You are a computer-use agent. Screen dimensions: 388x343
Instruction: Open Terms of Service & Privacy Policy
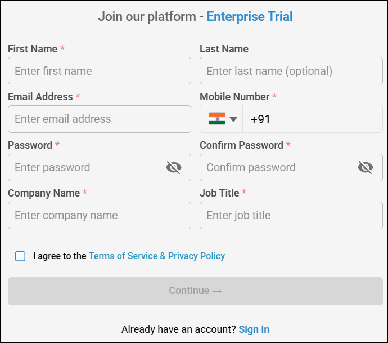coord(157,256)
